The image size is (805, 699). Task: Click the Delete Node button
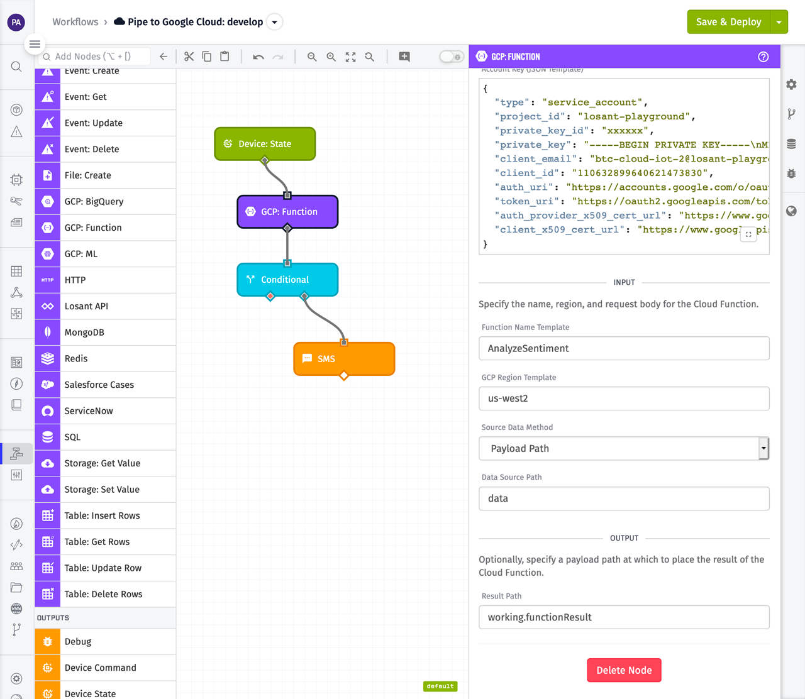624,670
